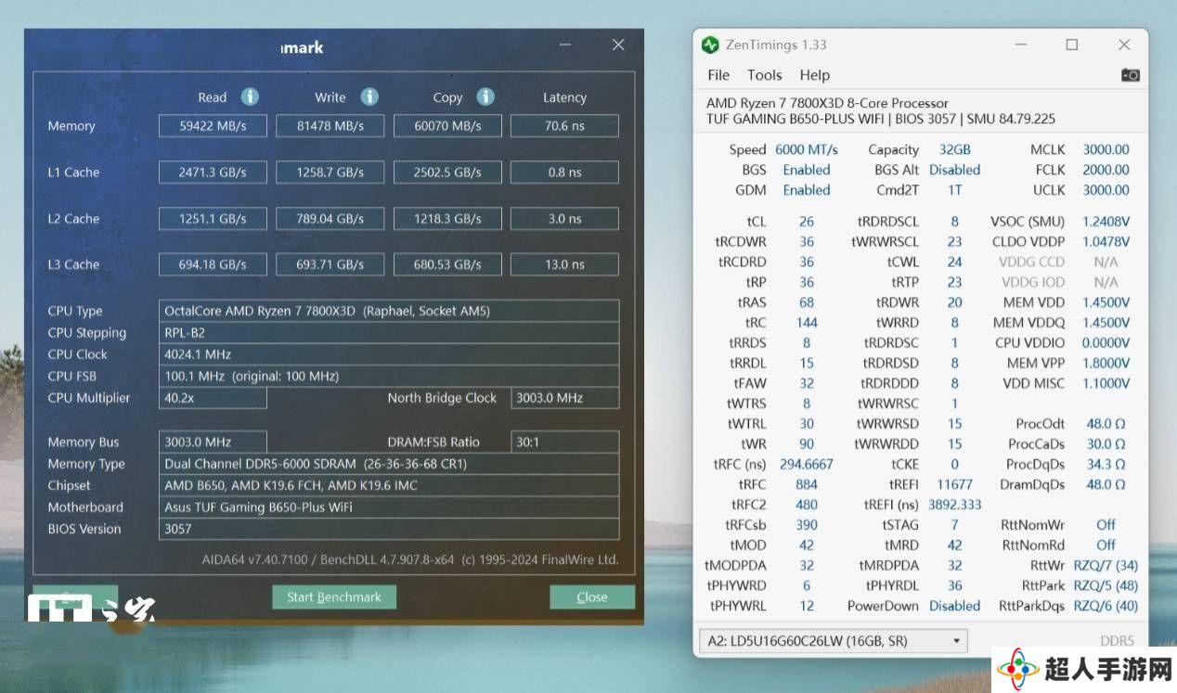Click the L3 Cache read value 694.18 GB/s
The image size is (1177, 693).
[213, 264]
